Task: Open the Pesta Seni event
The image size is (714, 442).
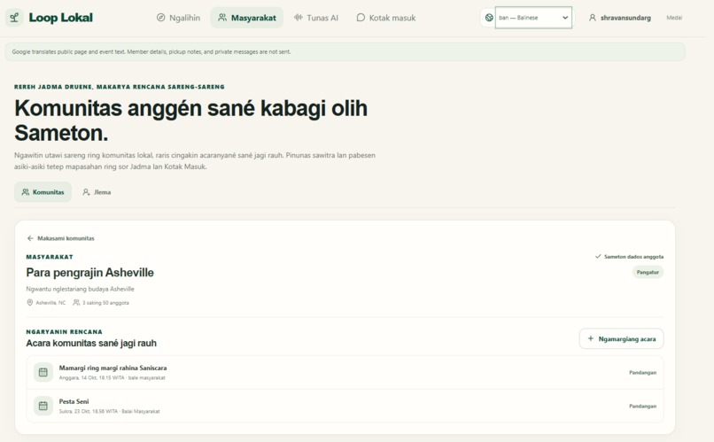Action: tap(345, 406)
